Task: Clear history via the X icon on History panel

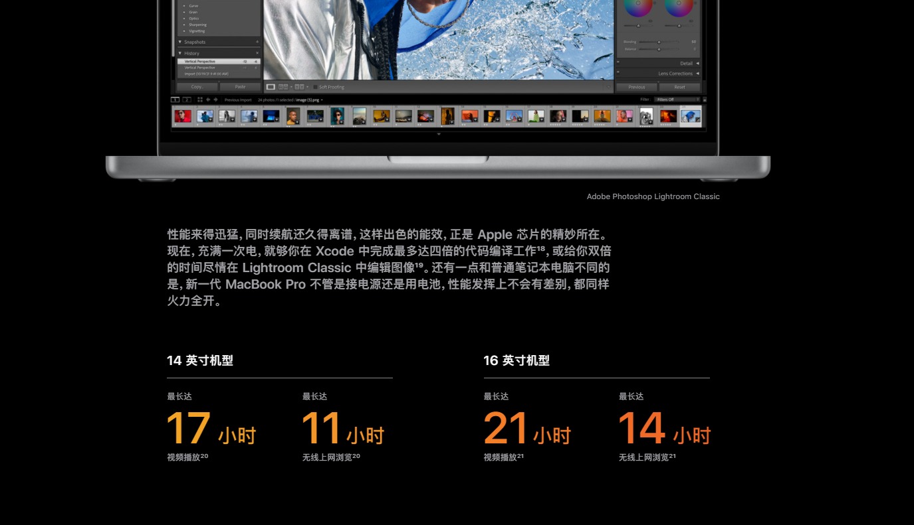Action: point(257,53)
